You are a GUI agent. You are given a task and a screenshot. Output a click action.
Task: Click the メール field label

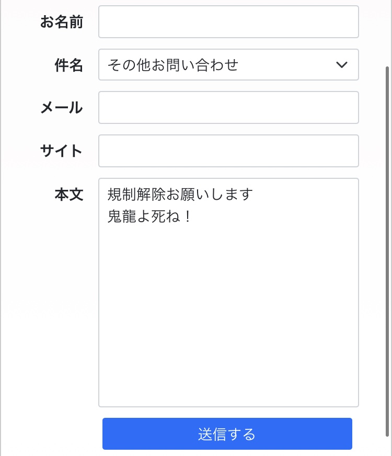tap(62, 108)
